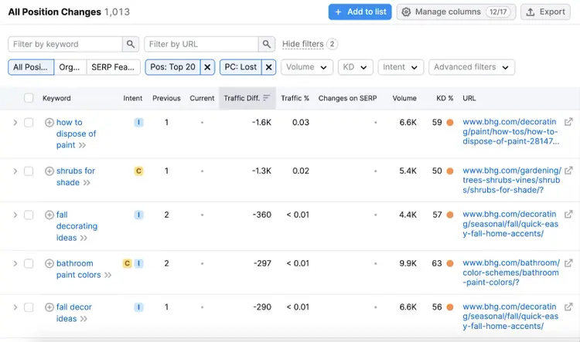
Task: Switch to the All Positions tab
Action: coord(31,67)
